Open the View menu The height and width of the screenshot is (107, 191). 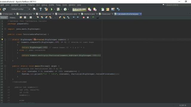point(7,5)
